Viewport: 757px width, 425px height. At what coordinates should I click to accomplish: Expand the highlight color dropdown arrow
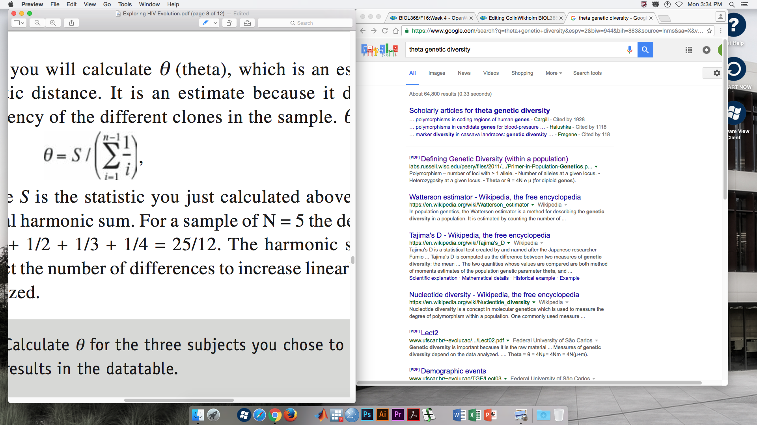tap(215, 23)
